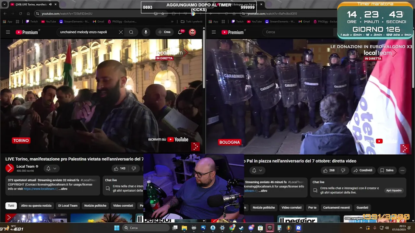
Task: Open the tab search dropdown arrow
Action: point(4,4)
